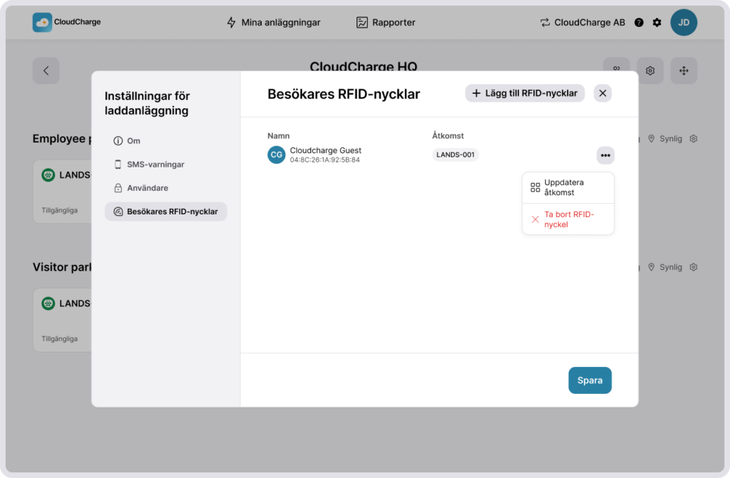Toggle Synlig visibility for the Visitor parking group
This screenshot has width=730, height=478.
click(x=664, y=267)
